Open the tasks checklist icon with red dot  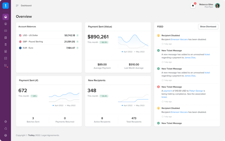pos(6,65)
